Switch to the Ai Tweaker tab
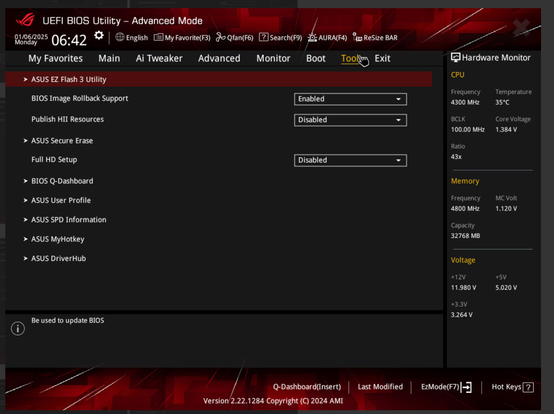554x414 pixels. pyautogui.click(x=159, y=58)
